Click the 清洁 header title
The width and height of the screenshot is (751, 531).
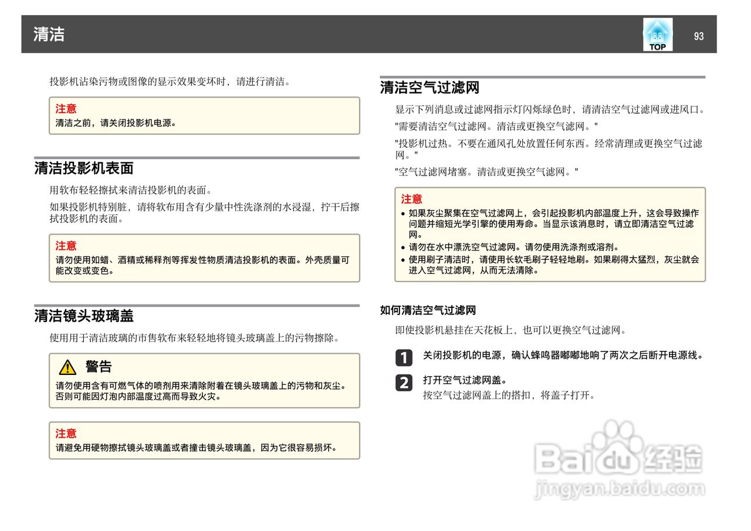tap(49, 34)
